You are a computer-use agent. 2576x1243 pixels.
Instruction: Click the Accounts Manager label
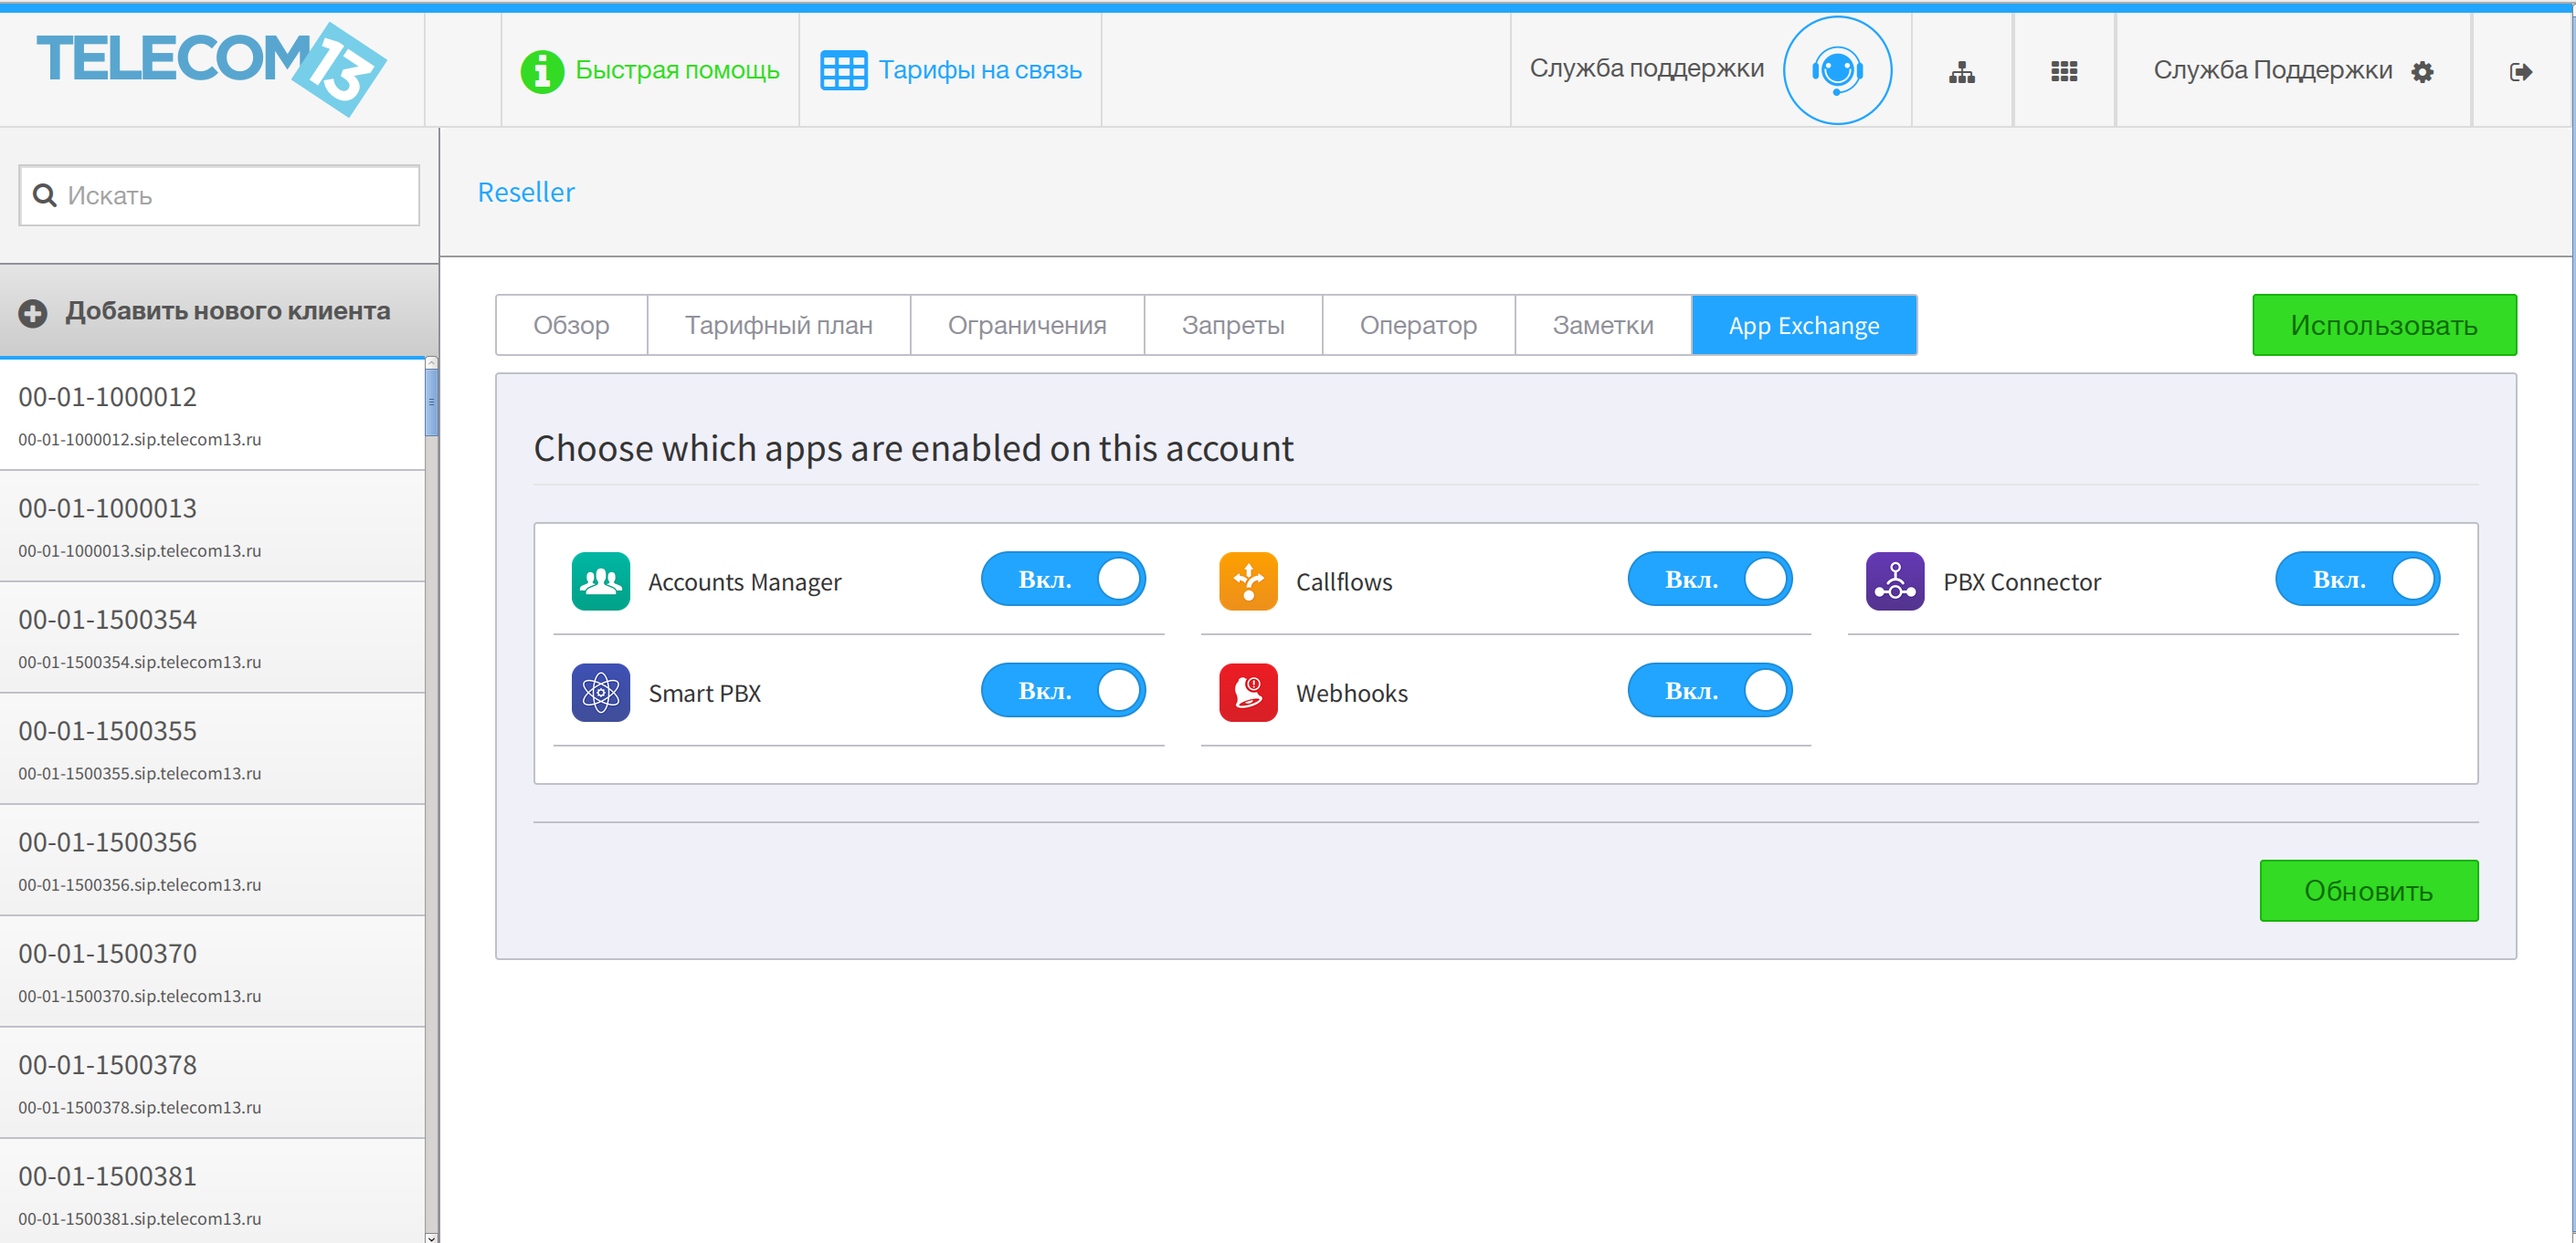click(x=745, y=581)
